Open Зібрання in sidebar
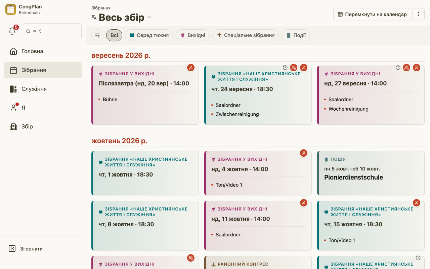 pyautogui.click(x=43, y=70)
